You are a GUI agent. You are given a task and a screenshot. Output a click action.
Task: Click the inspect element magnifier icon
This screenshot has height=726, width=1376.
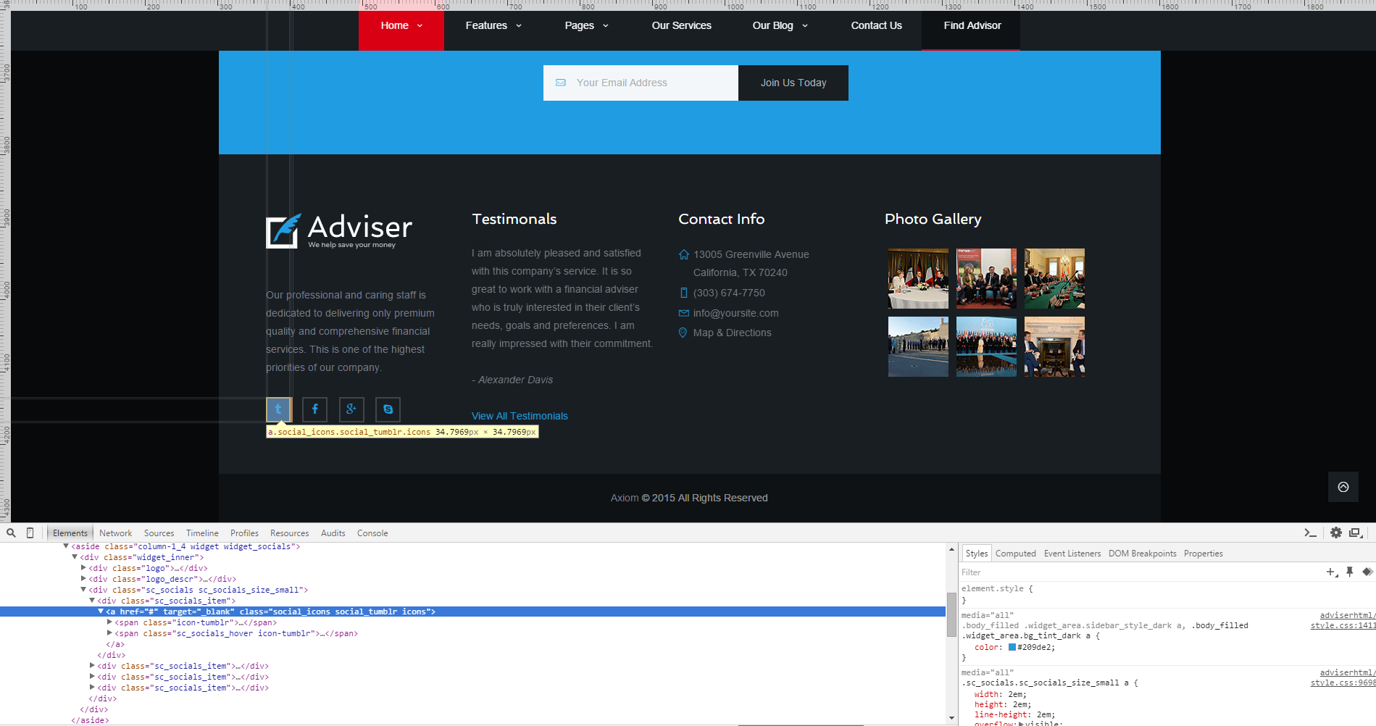tap(11, 533)
